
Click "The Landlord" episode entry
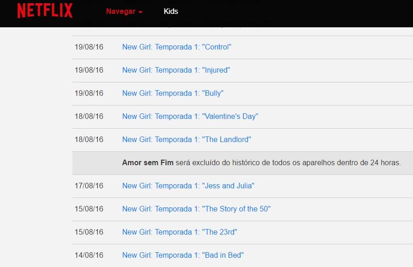(x=186, y=140)
